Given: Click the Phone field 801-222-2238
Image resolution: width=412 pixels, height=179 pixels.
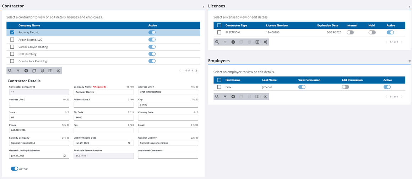Looking at the screenshot, I should (x=39, y=130).
